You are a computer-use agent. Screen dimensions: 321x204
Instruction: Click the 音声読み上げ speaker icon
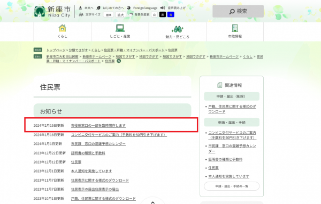pyautogui.click(x=163, y=8)
